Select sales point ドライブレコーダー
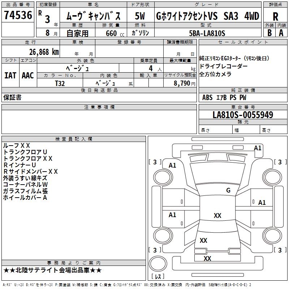This screenshot has width=289, height=289. (x=223, y=66)
